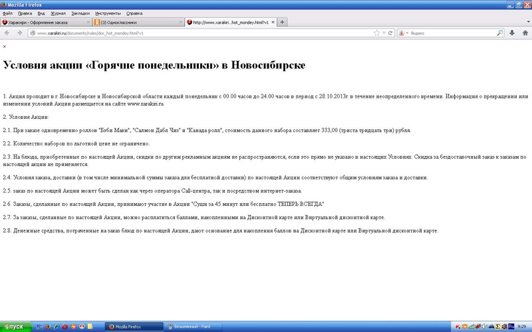
Task: Click the 9:29 system clock
Action: (x=522, y=327)
